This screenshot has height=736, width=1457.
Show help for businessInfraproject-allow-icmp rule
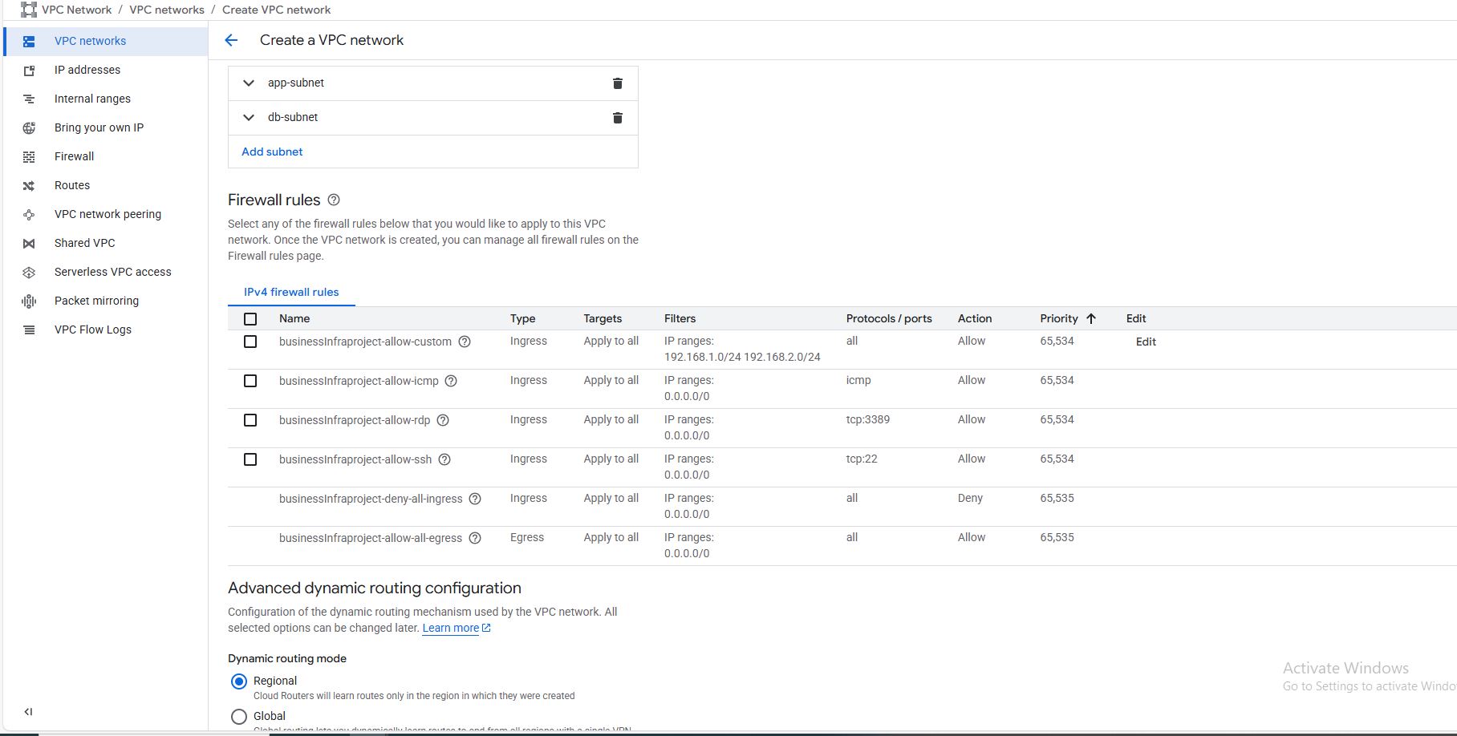click(451, 381)
